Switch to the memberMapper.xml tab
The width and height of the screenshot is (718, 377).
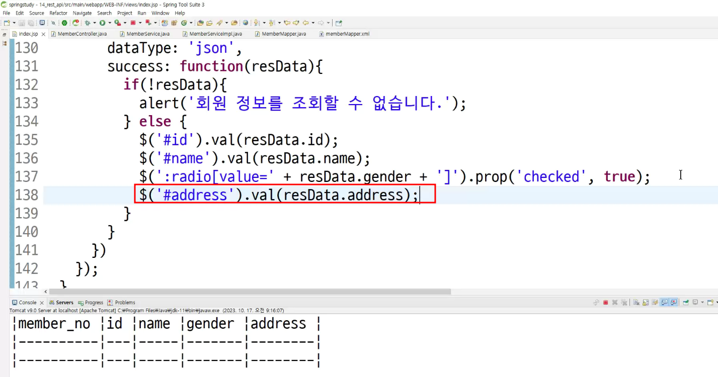(347, 34)
